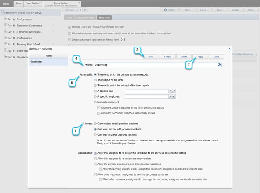Screen dimensions: 260x193
Task: Expand Part G - Supervisor node
Action: 6,56
